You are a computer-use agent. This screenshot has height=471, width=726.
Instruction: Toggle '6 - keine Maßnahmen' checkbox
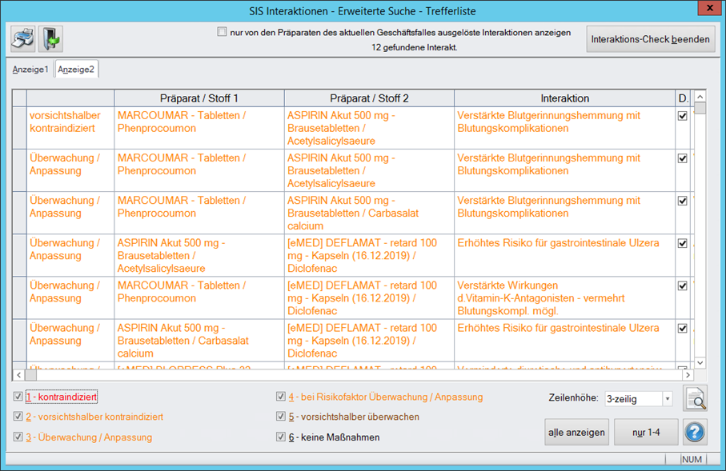281,437
